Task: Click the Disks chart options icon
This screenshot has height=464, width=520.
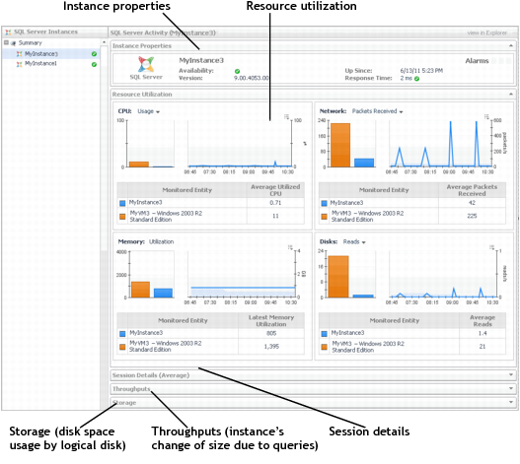Action: pos(491,247)
